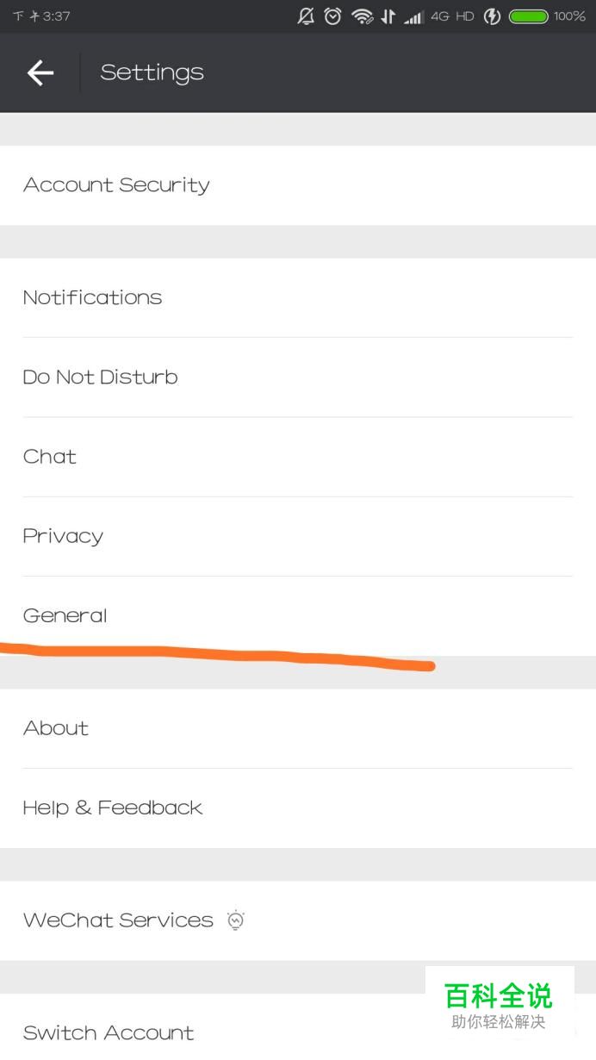Open the General settings
The width and height of the screenshot is (596, 1060).
tap(65, 615)
